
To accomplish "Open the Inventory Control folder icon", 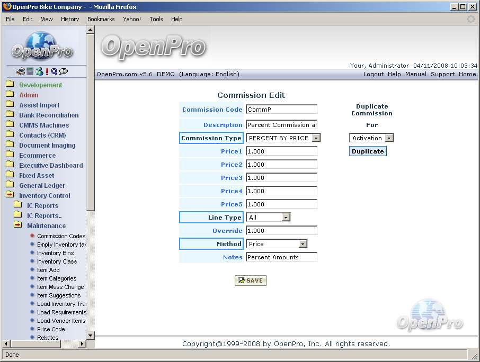I will point(10,195).
